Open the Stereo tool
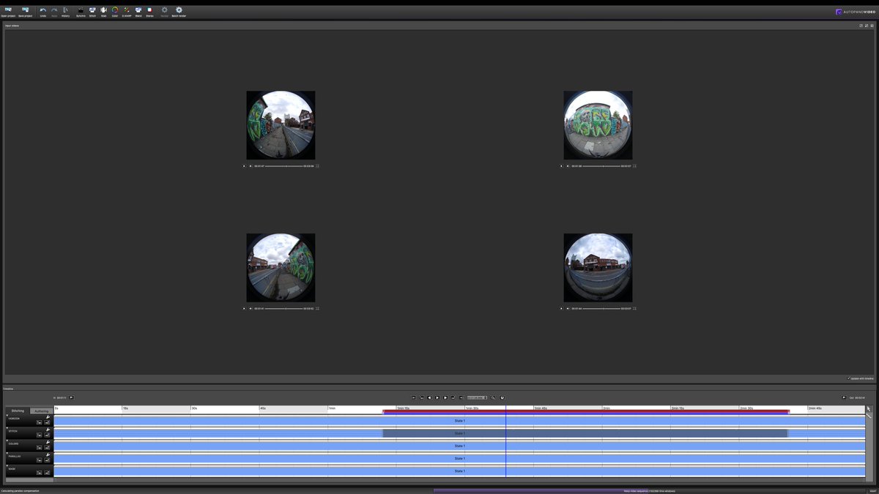The width and height of the screenshot is (879, 494). point(149,11)
